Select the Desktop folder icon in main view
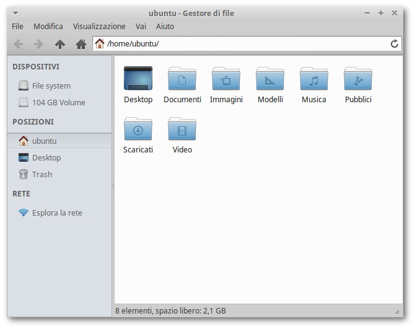The image size is (415, 329). (138, 78)
